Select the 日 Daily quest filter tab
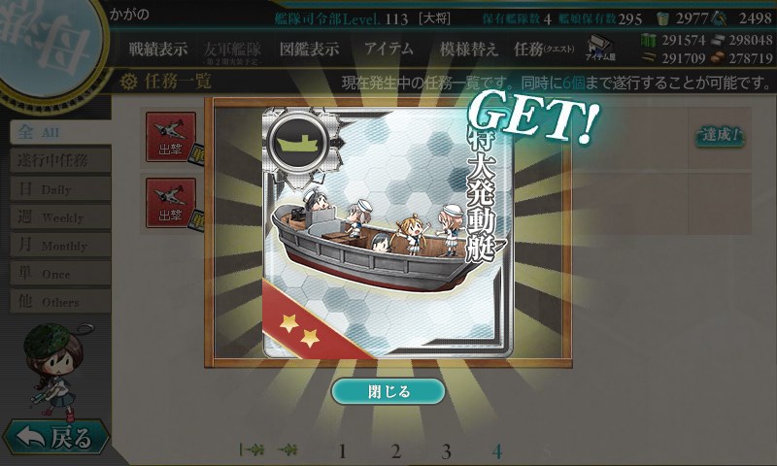Image resolution: width=777 pixels, height=466 pixels. pos(60,188)
